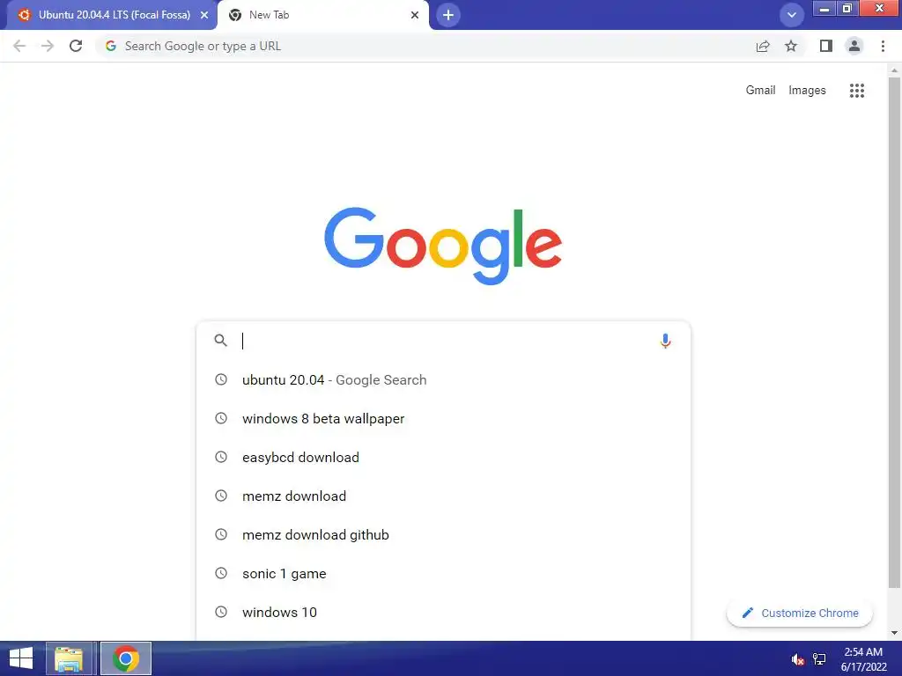Click clock icon beside sonic 1 game
902x676 pixels.
coord(221,573)
